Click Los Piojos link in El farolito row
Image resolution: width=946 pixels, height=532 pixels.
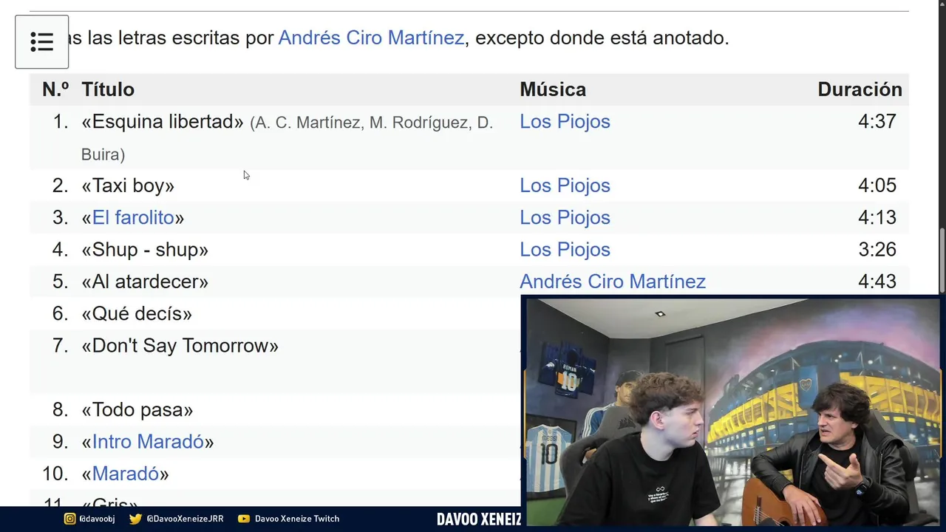click(x=565, y=217)
